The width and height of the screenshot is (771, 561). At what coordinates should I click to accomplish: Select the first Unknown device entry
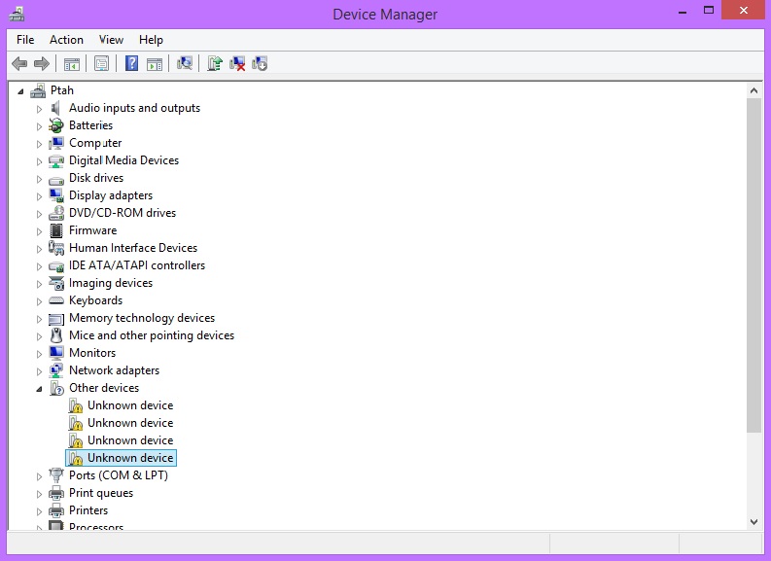pos(129,405)
